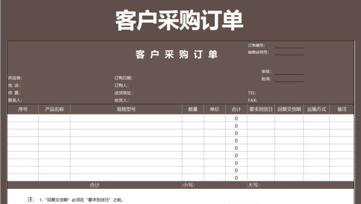
Task: Click the 批准 label
Action: coord(267,79)
